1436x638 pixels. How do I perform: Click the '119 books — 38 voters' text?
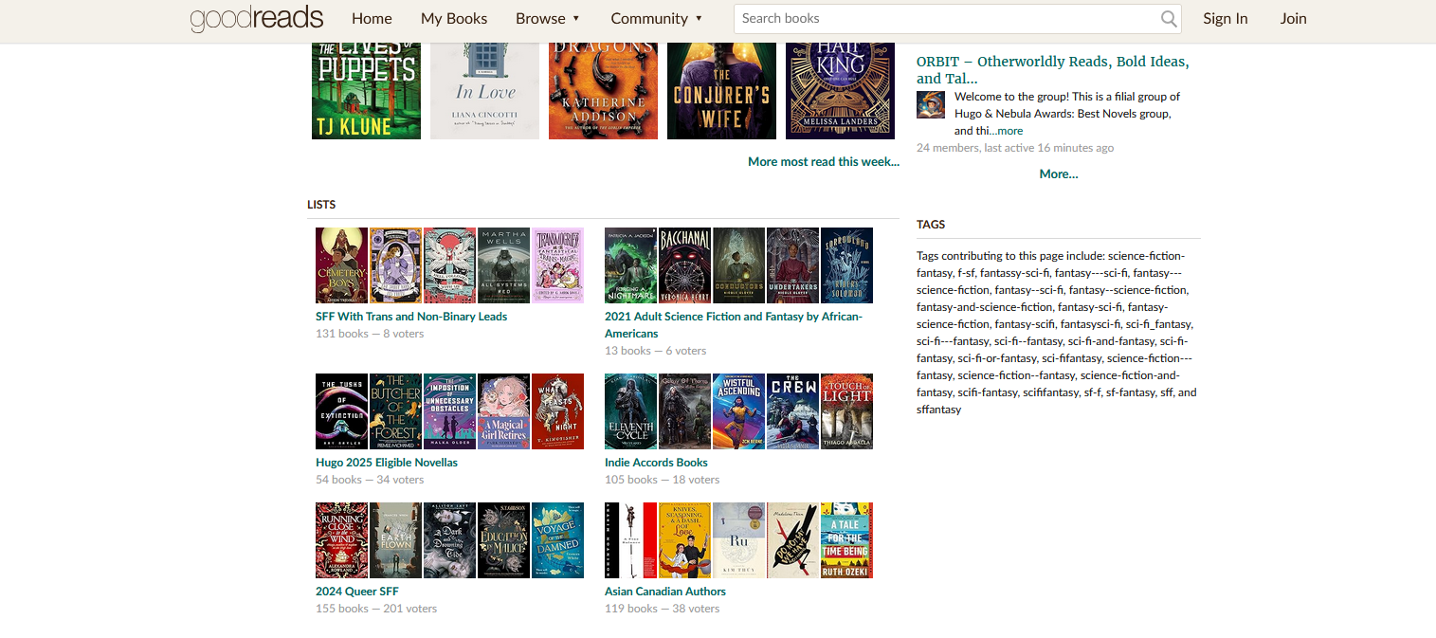pyautogui.click(x=663, y=609)
